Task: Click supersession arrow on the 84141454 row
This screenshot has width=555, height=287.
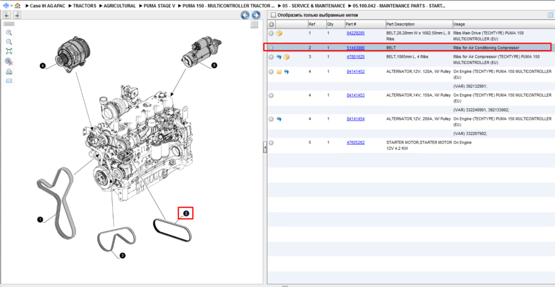Action: (x=279, y=119)
